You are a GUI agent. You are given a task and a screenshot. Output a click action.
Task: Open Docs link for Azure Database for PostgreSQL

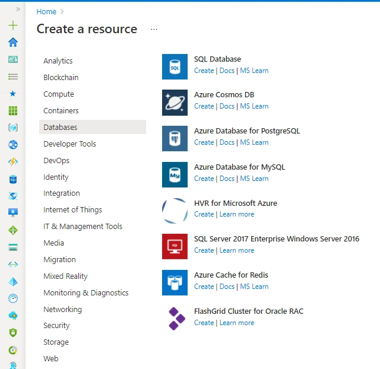click(x=227, y=142)
